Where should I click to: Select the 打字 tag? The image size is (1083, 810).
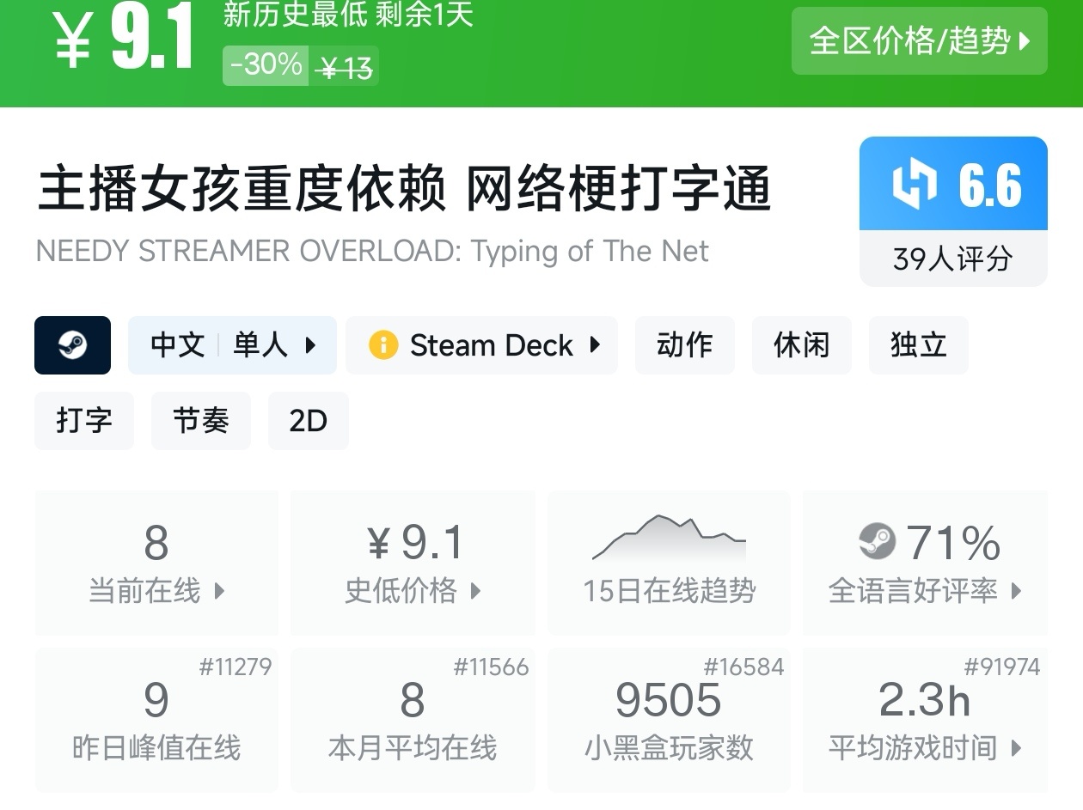(x=84, y=421)
